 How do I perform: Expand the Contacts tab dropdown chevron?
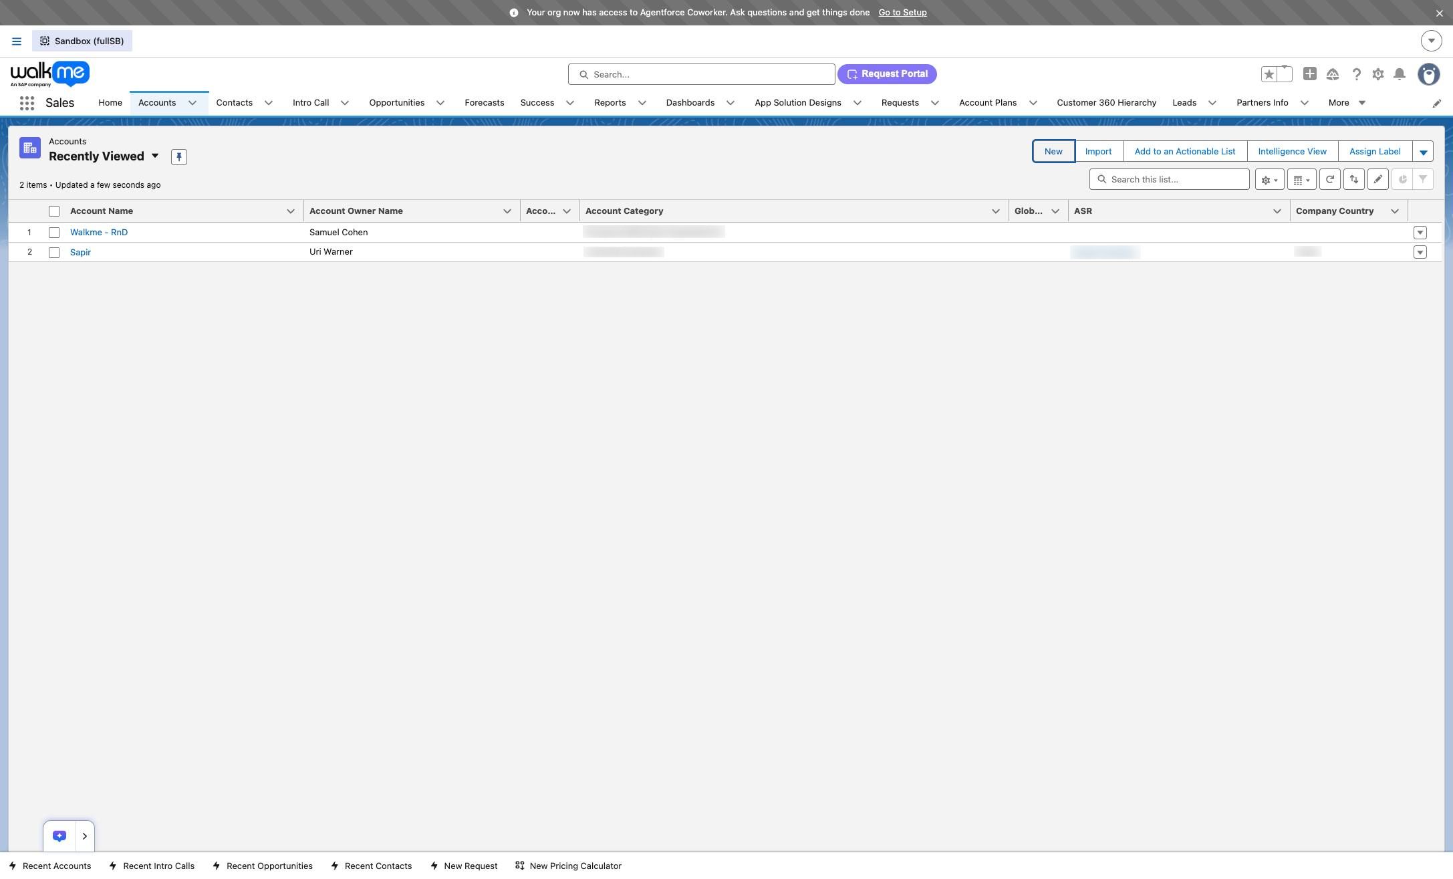coord(269,103)
